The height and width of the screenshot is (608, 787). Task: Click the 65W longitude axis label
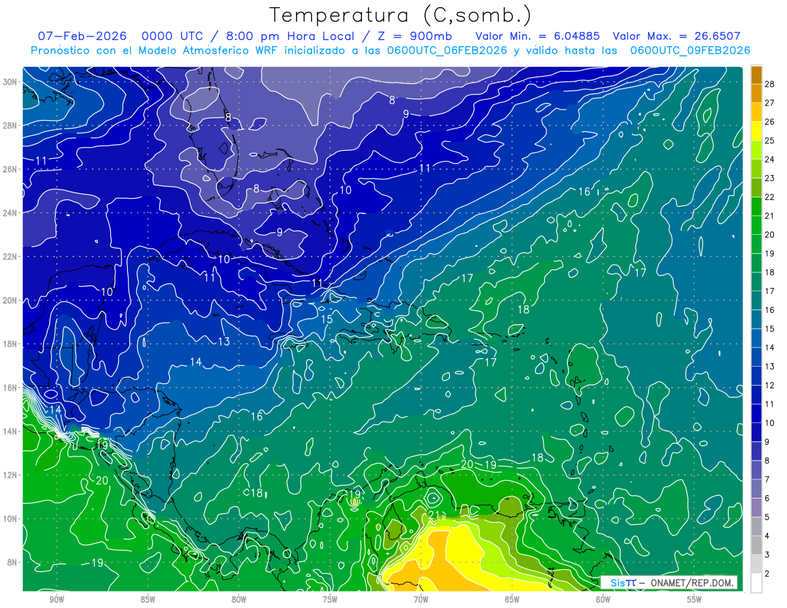pos(512,599)
